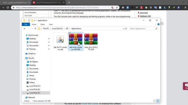This screenshot has height=105, width=188.
Task: Switch to the Arabic-titled Chrome tab
Action: point(15,2)
